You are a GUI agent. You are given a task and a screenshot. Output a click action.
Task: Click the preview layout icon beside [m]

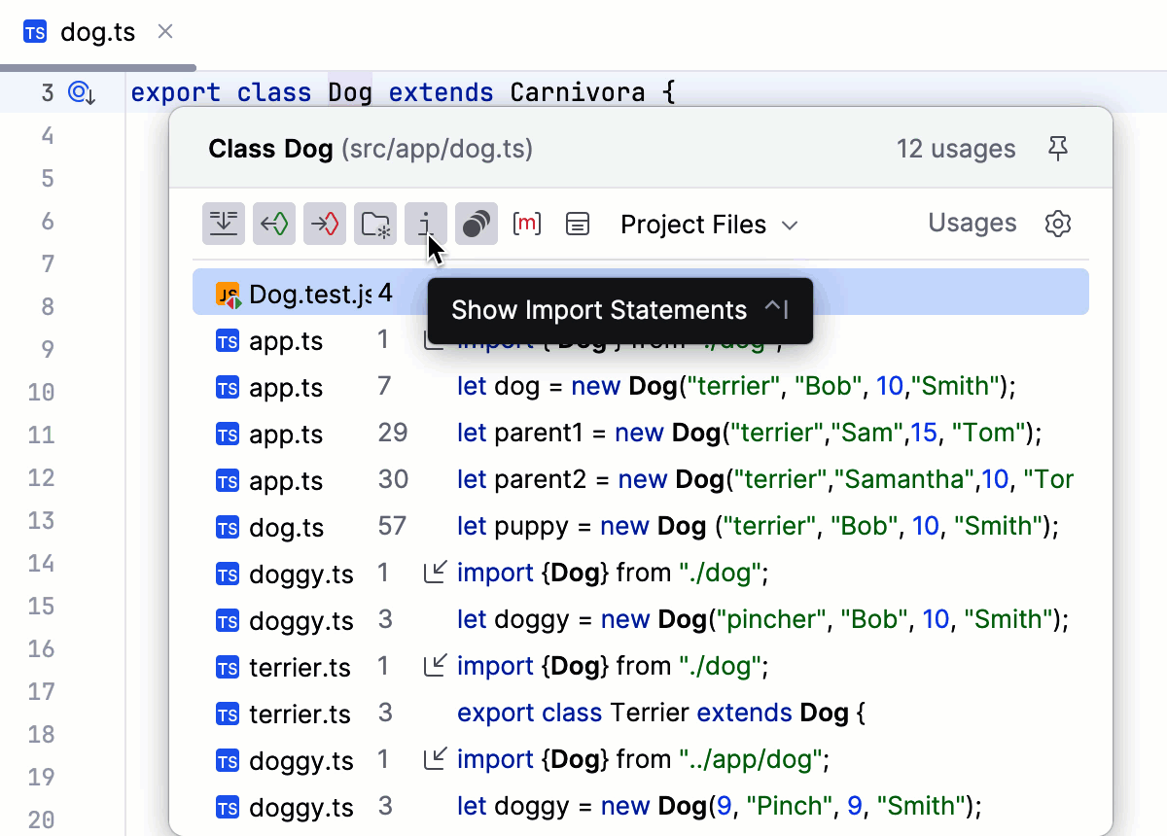tap(578, 224)
